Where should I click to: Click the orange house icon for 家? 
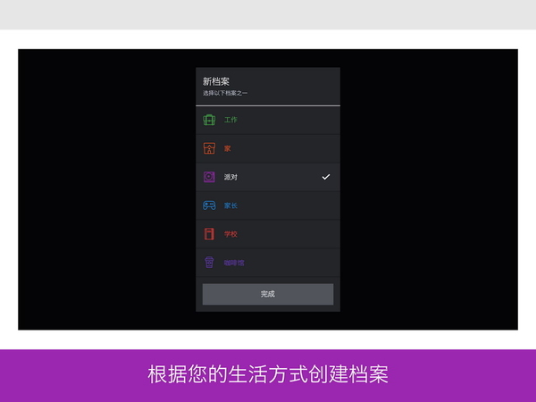(209, 148)
